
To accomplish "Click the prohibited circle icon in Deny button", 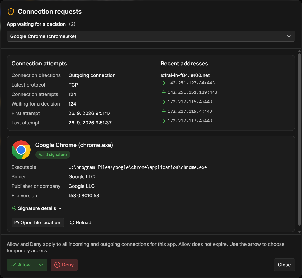I will (x=57, y=265).
